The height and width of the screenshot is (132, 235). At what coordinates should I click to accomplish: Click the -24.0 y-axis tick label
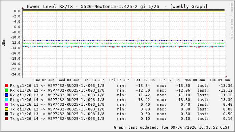click(15, 74)
